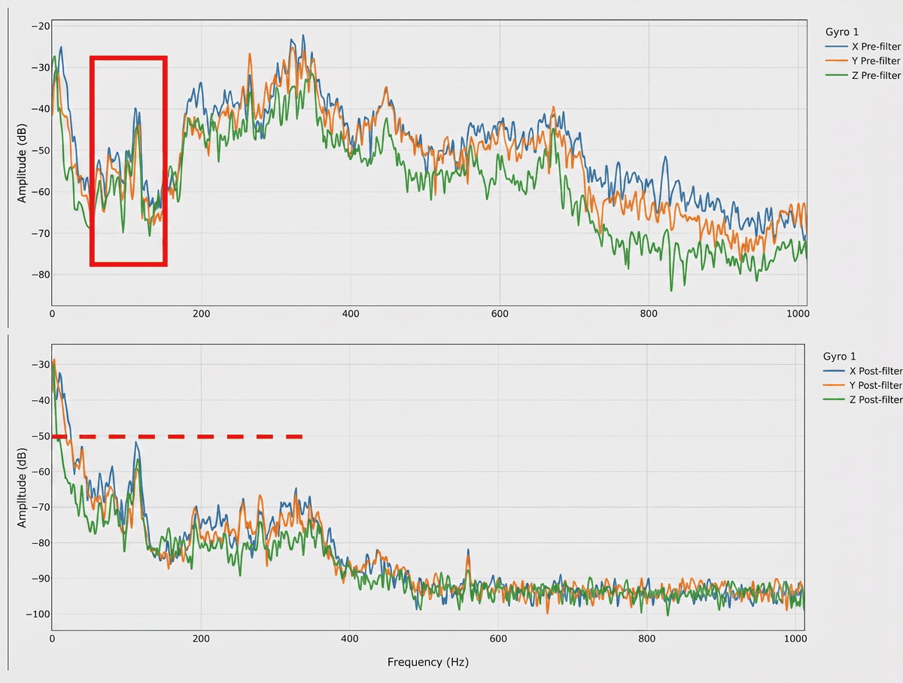Screen dimensions: 903x683
Task: Click the -80 tick label on upper y-axis
Action: click(39, 275)
